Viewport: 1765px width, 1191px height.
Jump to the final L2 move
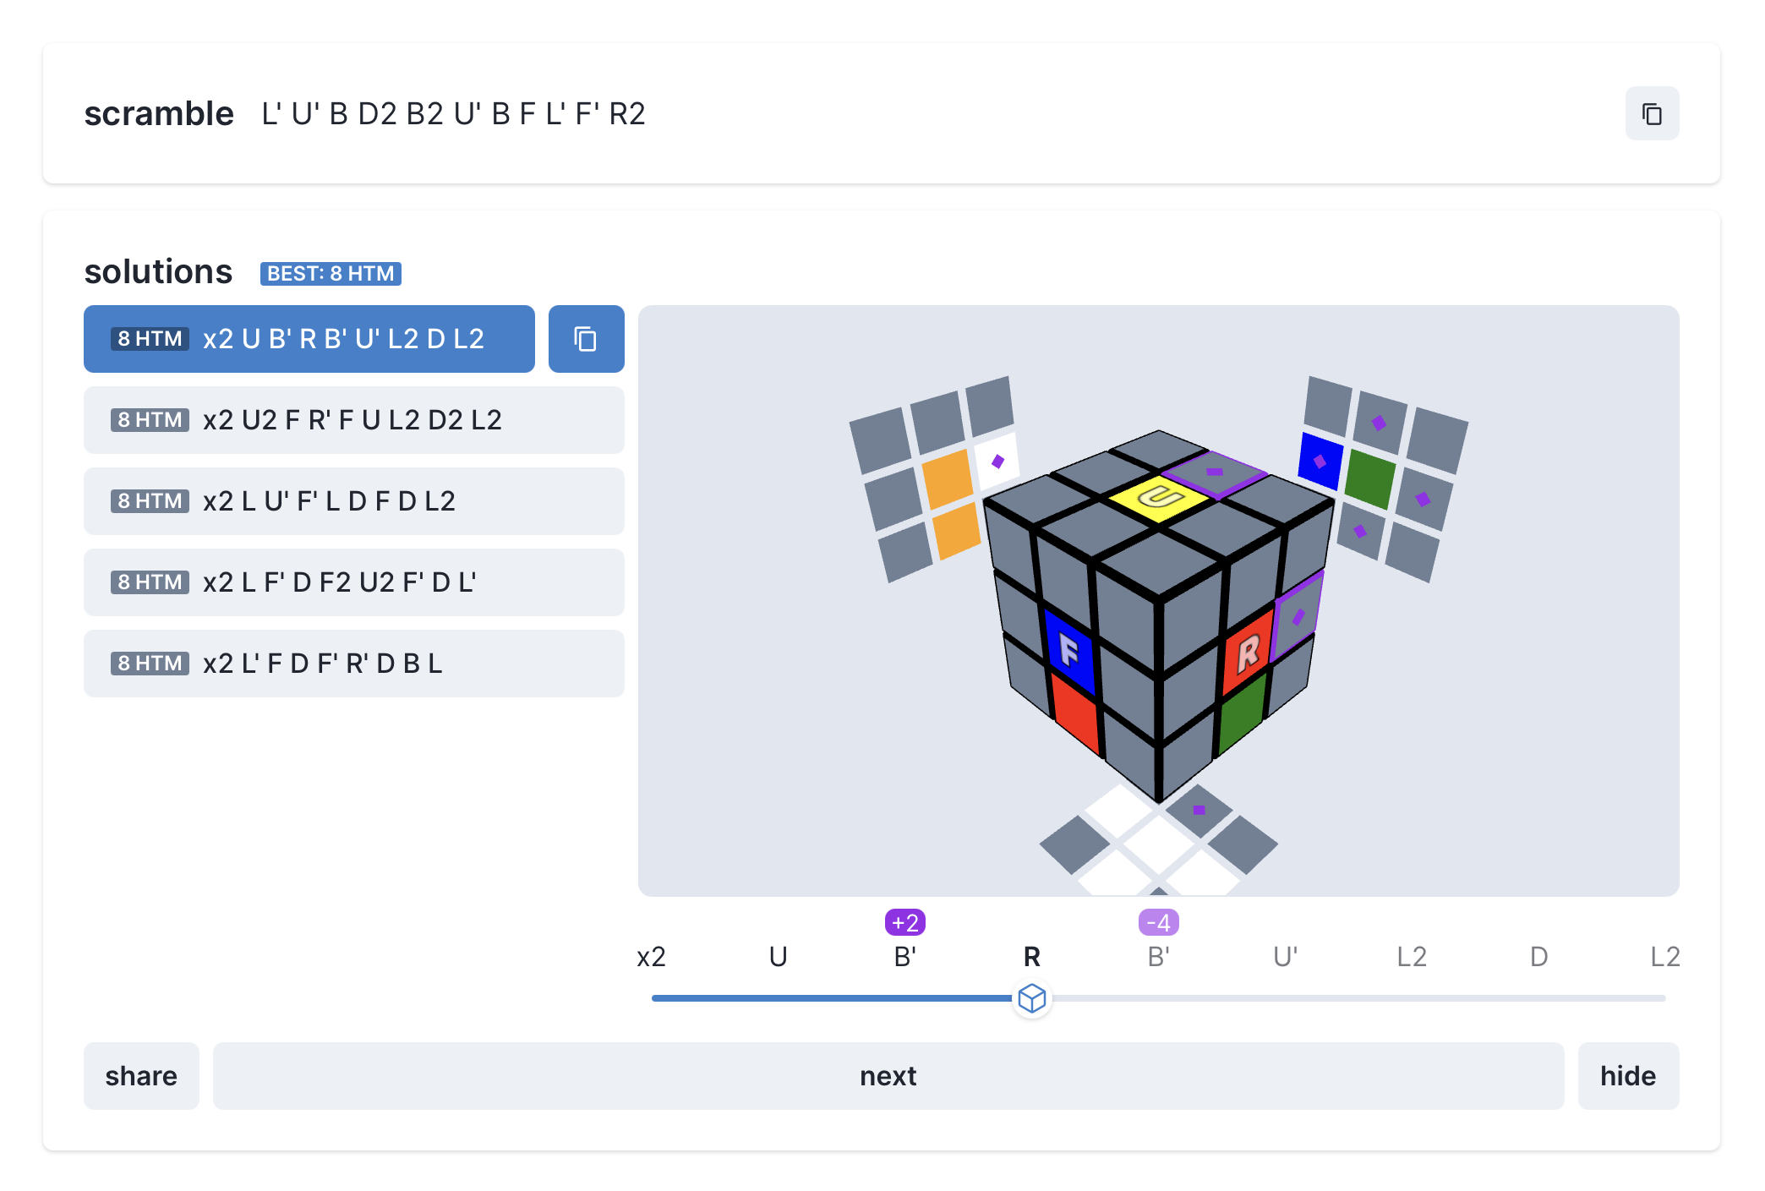click(x=1665, y=957)
